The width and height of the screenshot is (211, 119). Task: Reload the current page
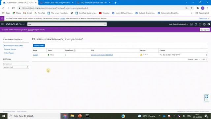pos(13,8)
